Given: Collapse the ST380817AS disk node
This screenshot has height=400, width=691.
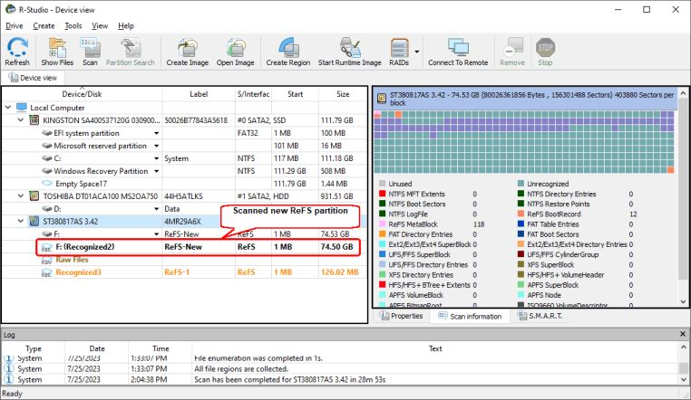Looking at the screenshot, I should (20, 221).
